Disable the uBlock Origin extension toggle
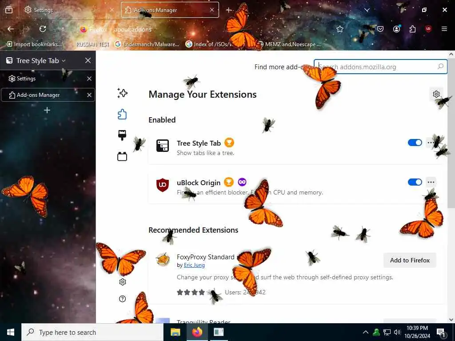Image resolution: width=455 pixels, height=341 pixels. click(x=415, y=182)
